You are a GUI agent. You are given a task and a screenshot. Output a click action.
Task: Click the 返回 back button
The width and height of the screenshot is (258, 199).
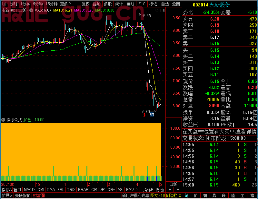click(176, 4)
